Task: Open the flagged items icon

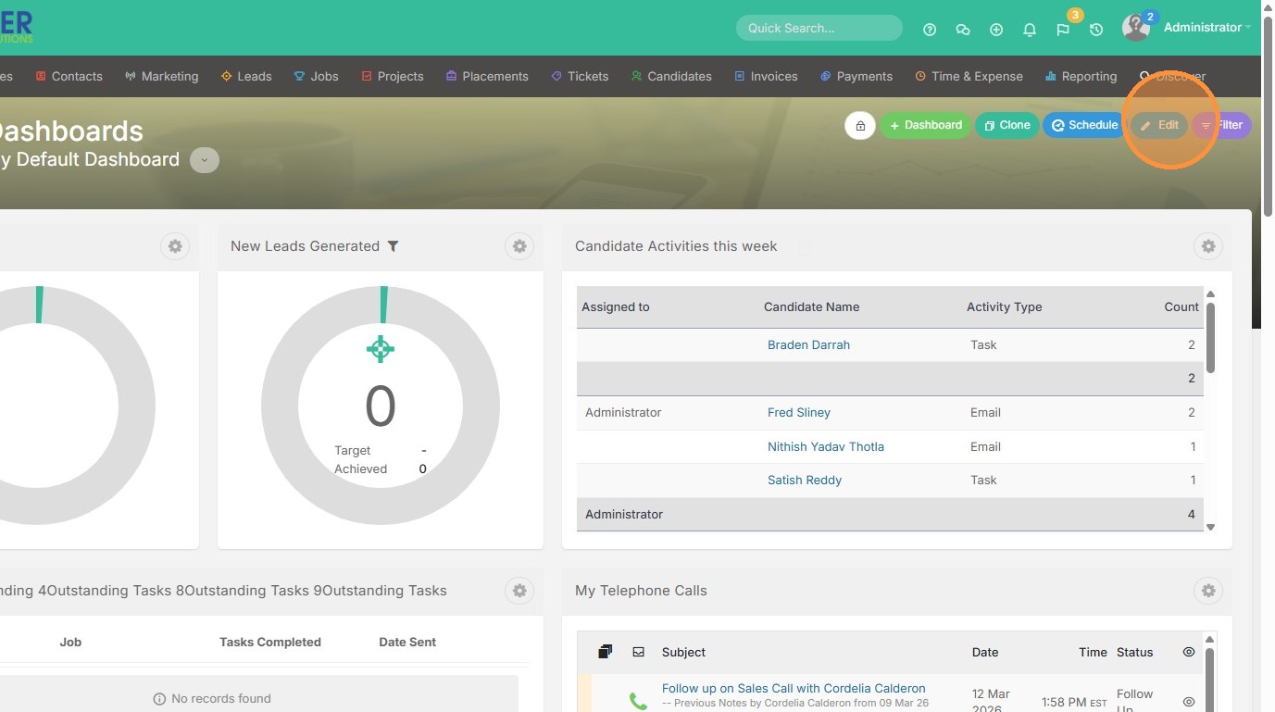Action: [x=1063, y=30]
